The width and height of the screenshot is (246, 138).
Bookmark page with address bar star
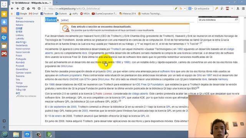[45, 8]
